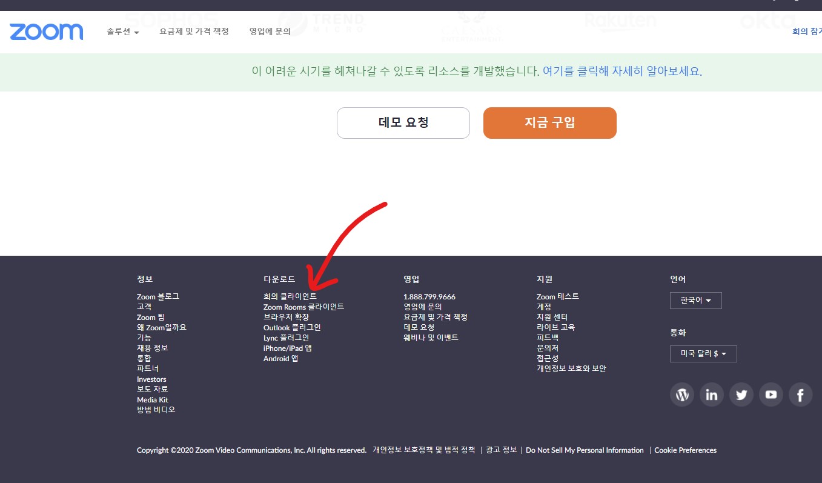Screen dimensions: 822x483
Task: Open the 문의처 link
Action: (x=548, y=348)
